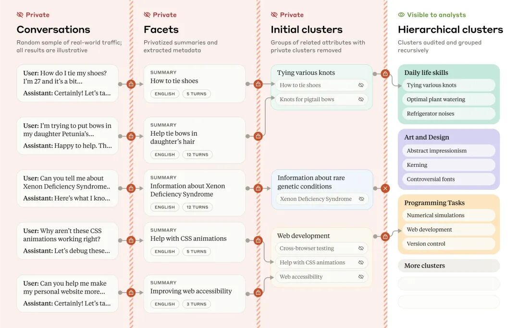The image size is (519, 328).
Task: Click the lock icon after "Improving web accessibility" summary
Action: (258, 293)
